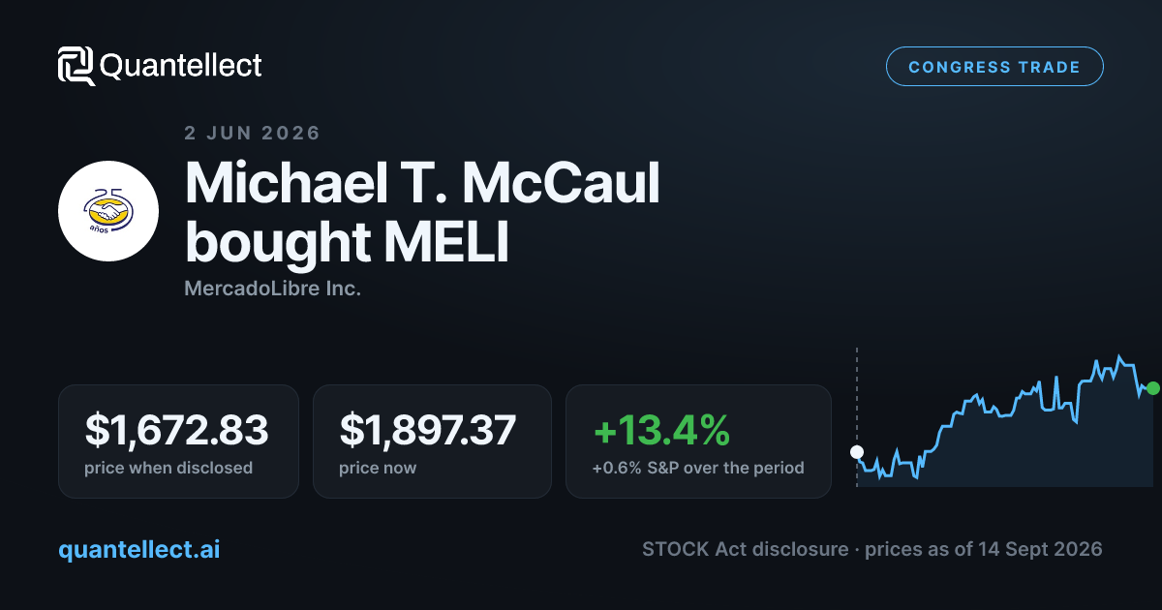
Task: Click the $1,672.83 price value
Action: [176, 430]
